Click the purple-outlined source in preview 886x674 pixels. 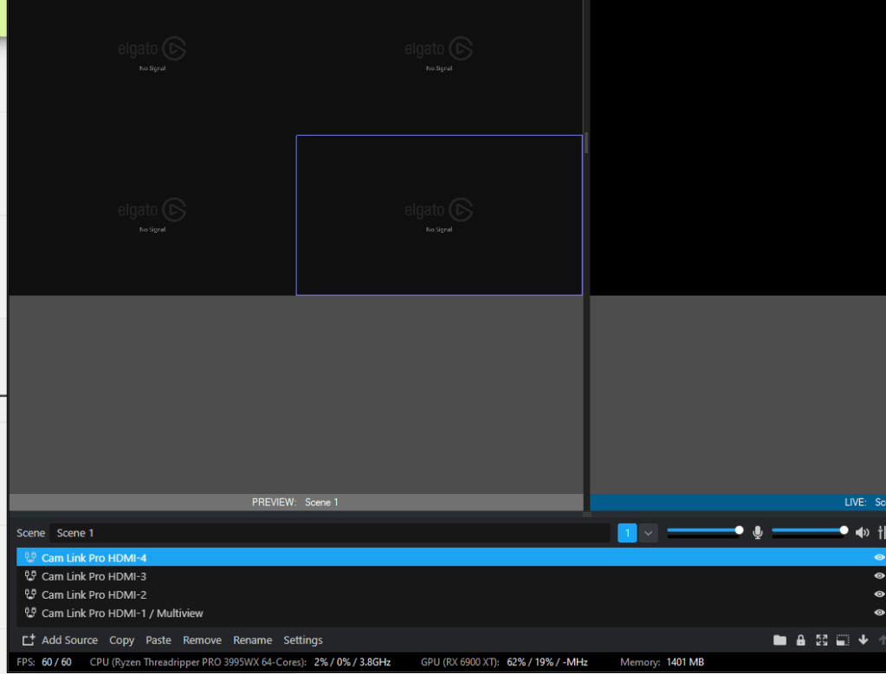tap(439, 215)
